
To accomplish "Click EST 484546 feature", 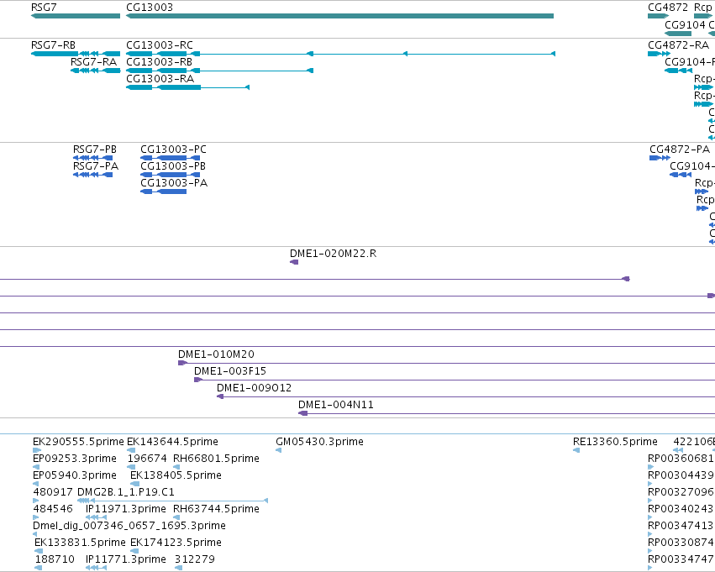I will click(x=36, y=517).
